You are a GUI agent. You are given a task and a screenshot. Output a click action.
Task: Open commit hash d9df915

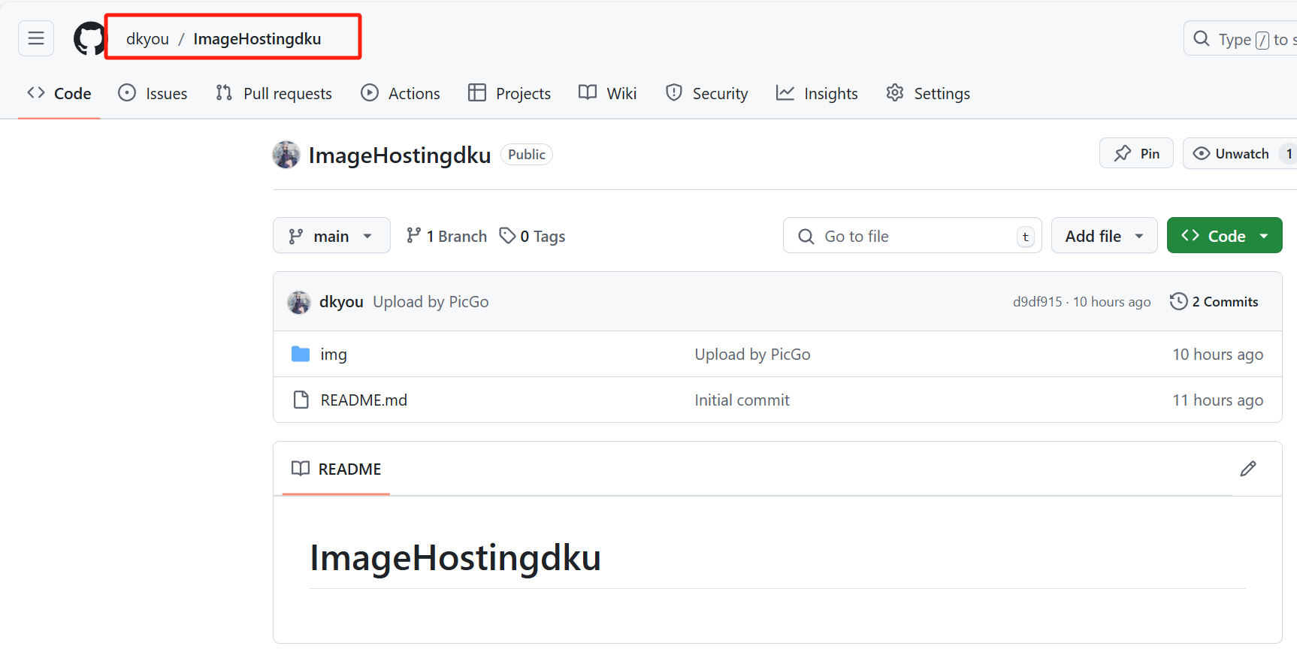pyautogui.click(x=1037, y=302)
